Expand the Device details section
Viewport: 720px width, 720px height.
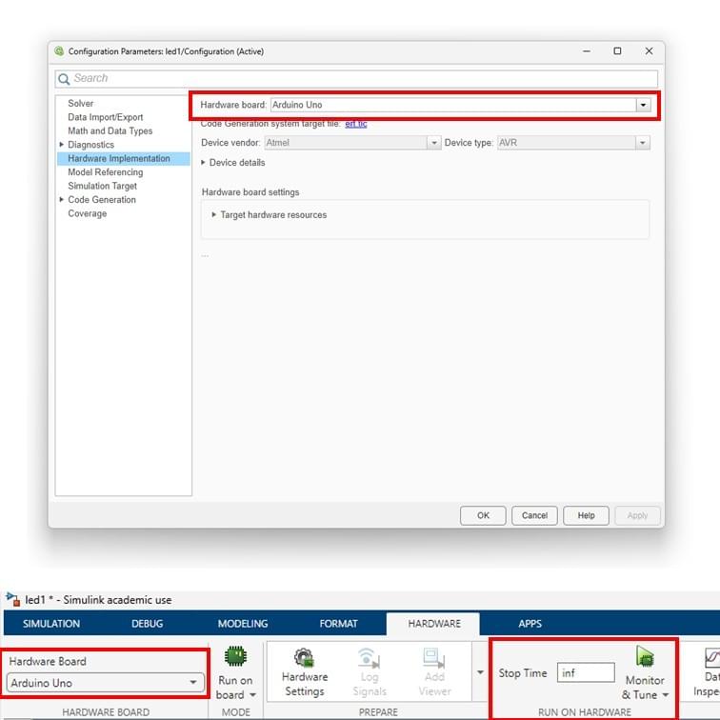pos(205,163)
